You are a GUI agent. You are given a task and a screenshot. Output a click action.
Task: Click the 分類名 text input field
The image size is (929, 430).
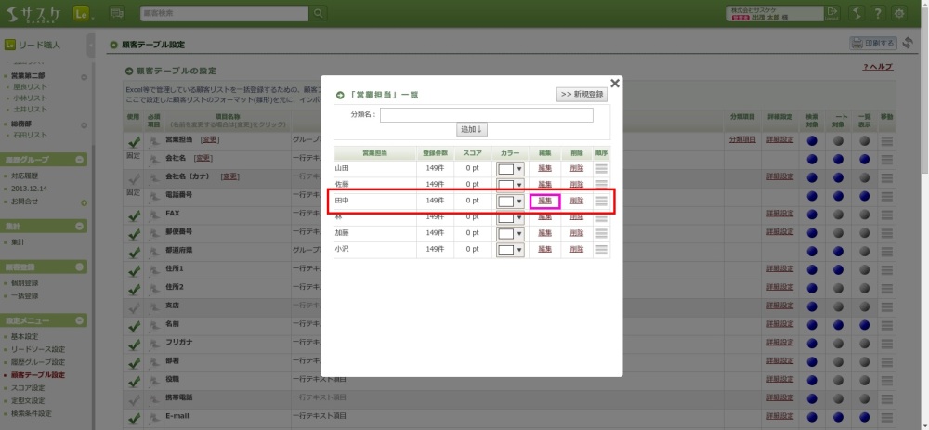[473, 115]
